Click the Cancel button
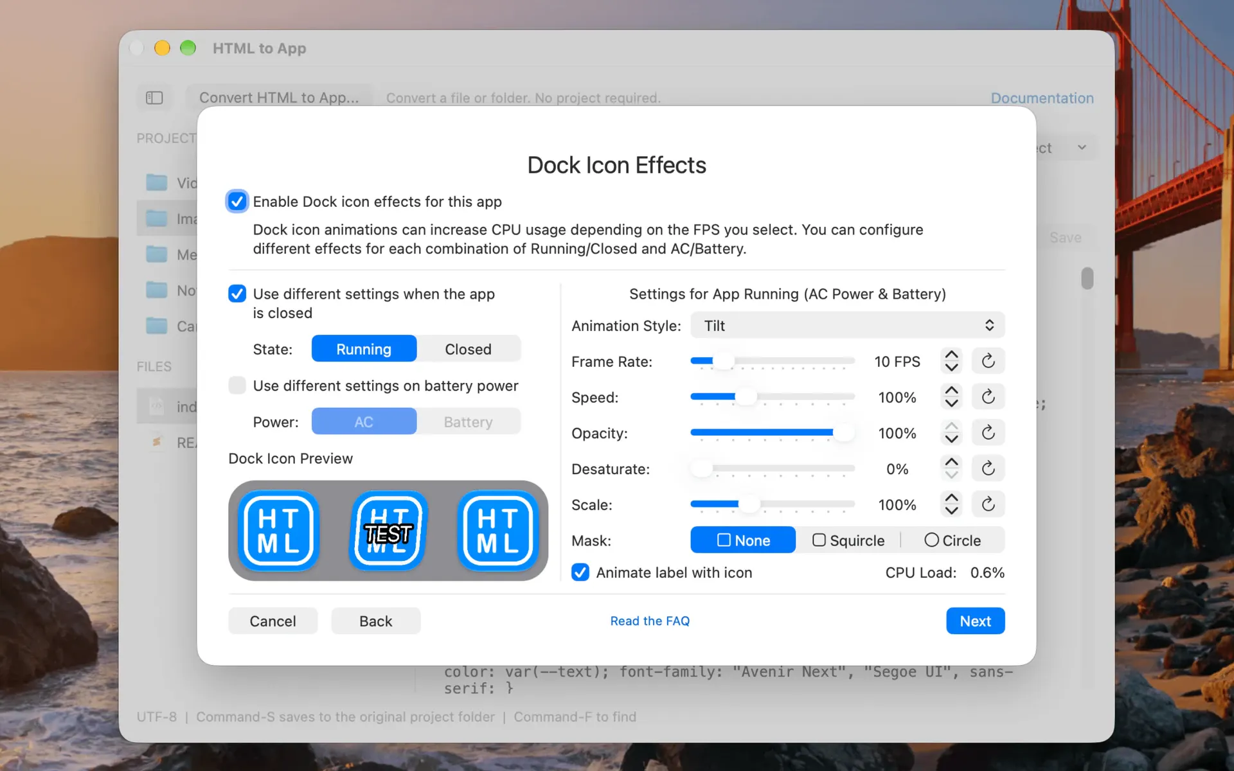Image resolution: width=1234 pixels, height=771 pixels. [273, 621]
